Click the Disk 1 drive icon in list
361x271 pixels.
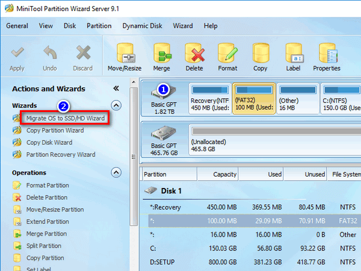151,190
